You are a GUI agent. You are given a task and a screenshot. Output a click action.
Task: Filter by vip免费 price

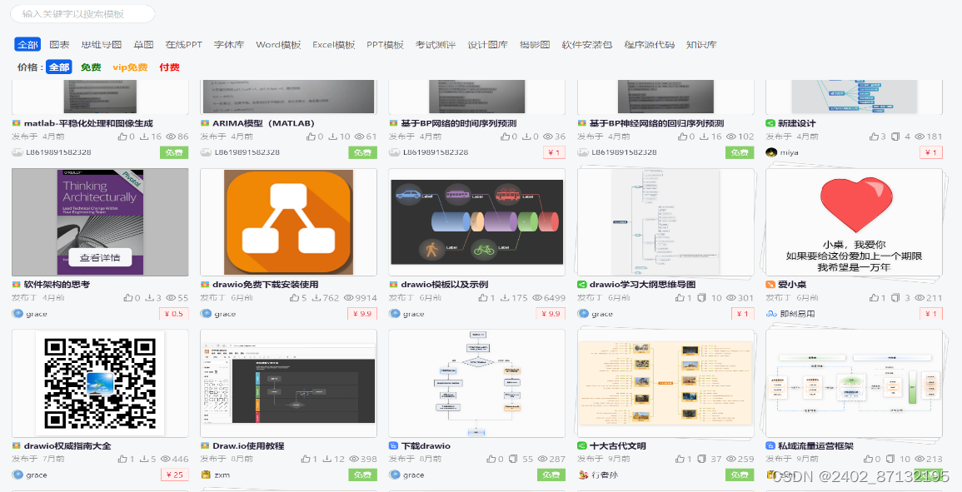130,67
